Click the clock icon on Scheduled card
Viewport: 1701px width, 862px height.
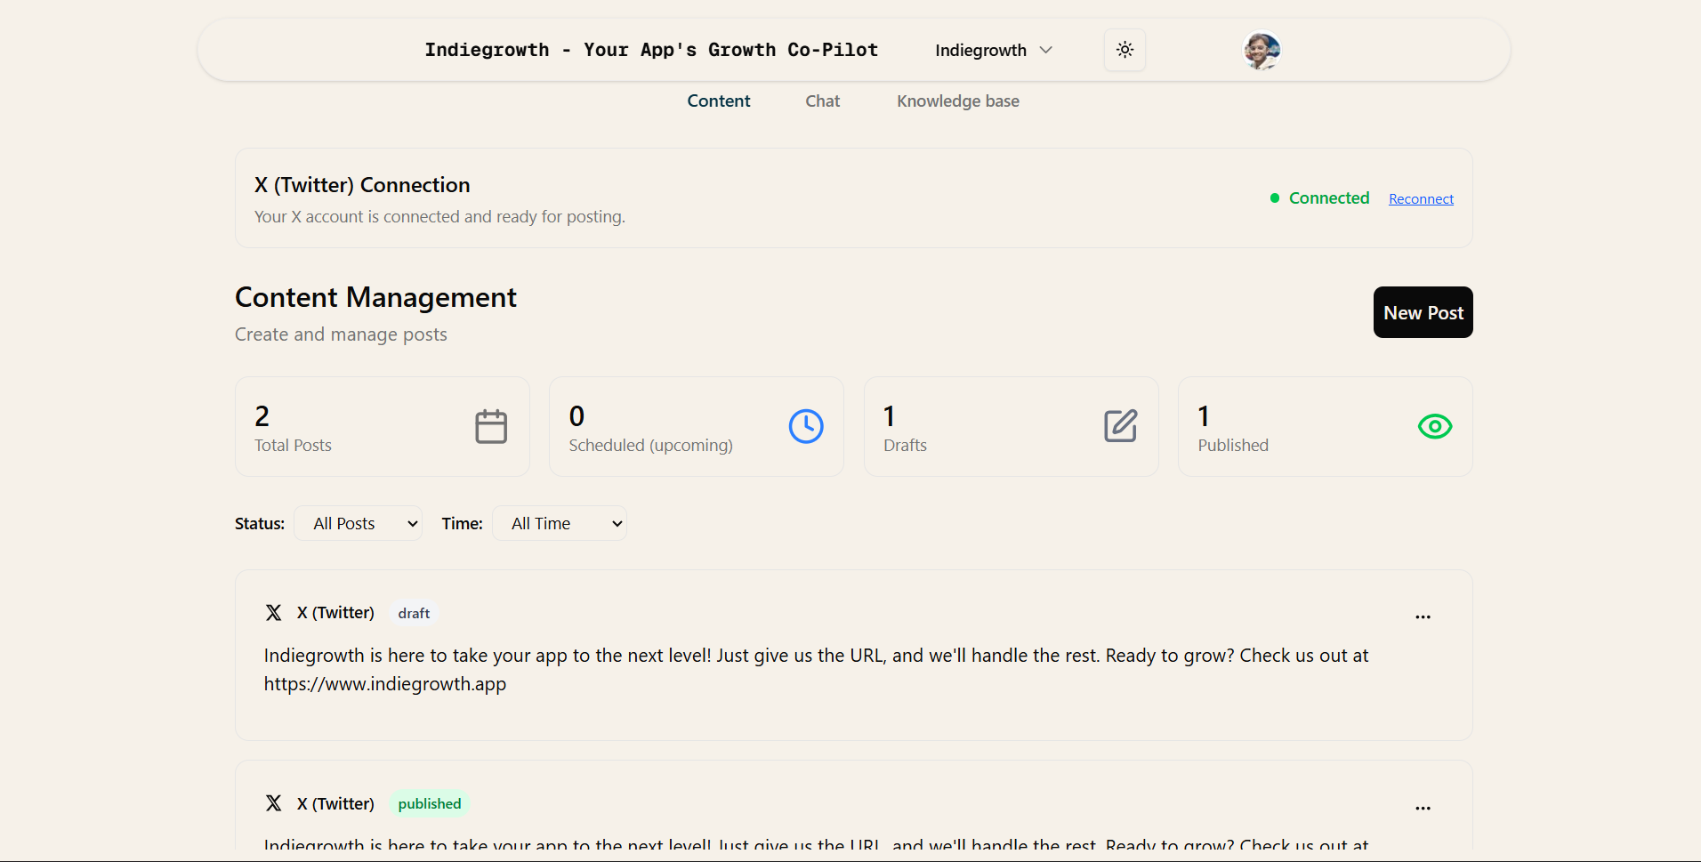(x=805, y=425)
